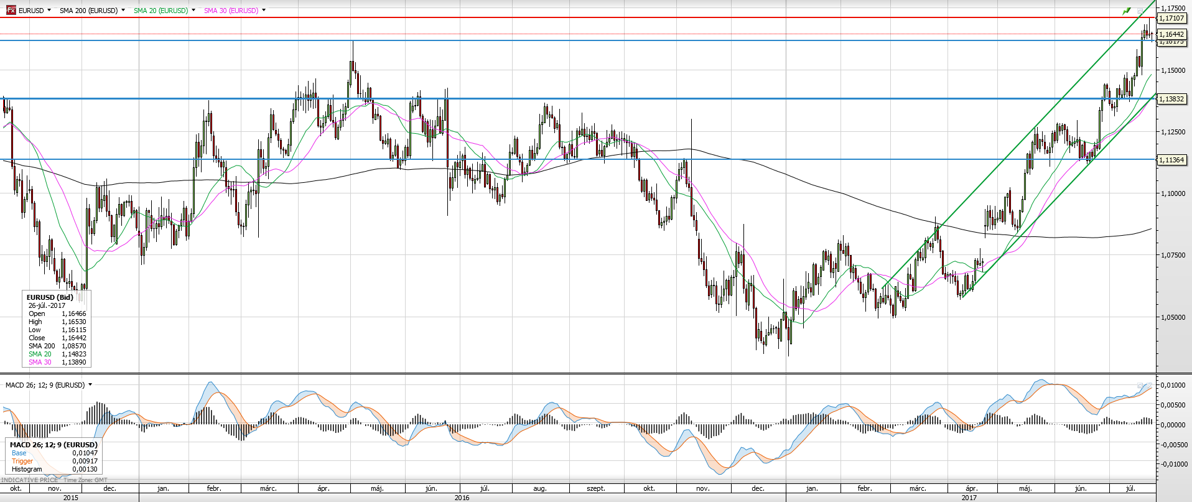Click the date 26-júl.-2017 in data box
Screen dimensions: 1192x502
(47, 305)
